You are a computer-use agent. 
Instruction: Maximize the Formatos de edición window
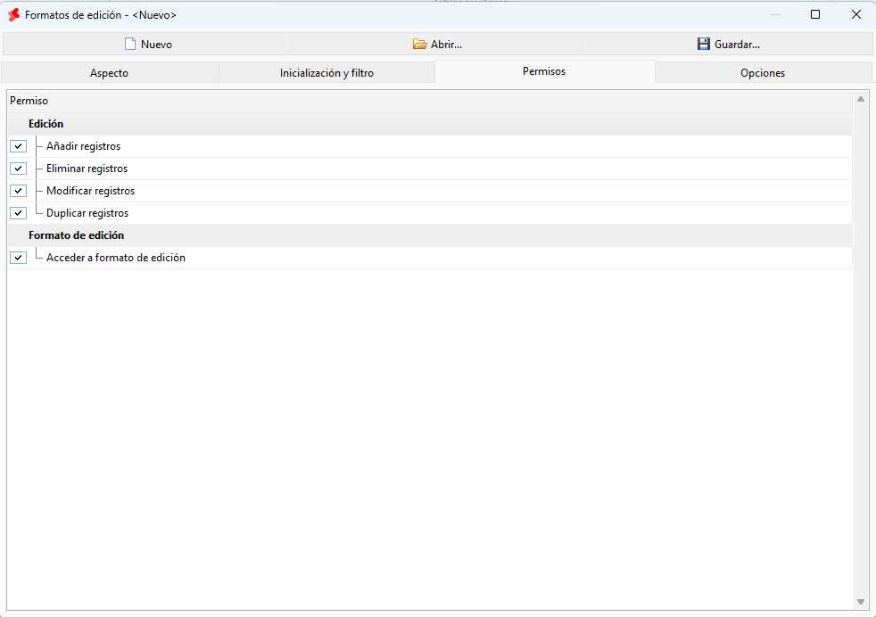pos(815,14)
